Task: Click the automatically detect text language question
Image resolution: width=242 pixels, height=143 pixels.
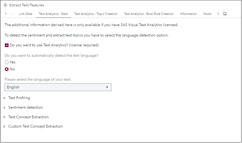Action: tap(51, 55)
